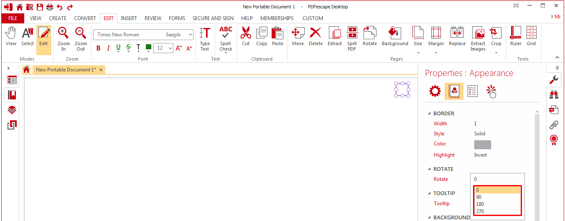Viewport: 565px width, 221px height.
Task: Toggle Strikethrough formatting
Action: pos(128,48)
